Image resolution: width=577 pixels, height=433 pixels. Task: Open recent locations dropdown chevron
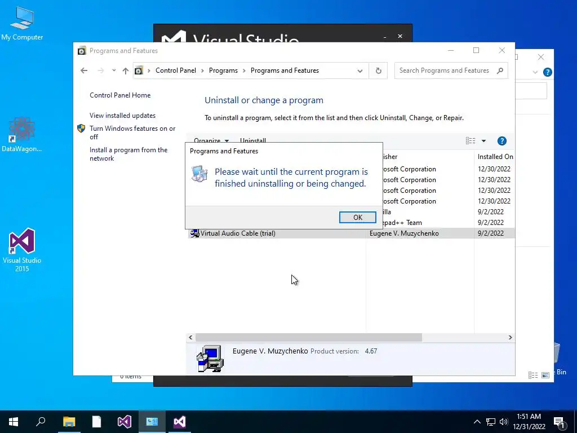pos(114,70)
